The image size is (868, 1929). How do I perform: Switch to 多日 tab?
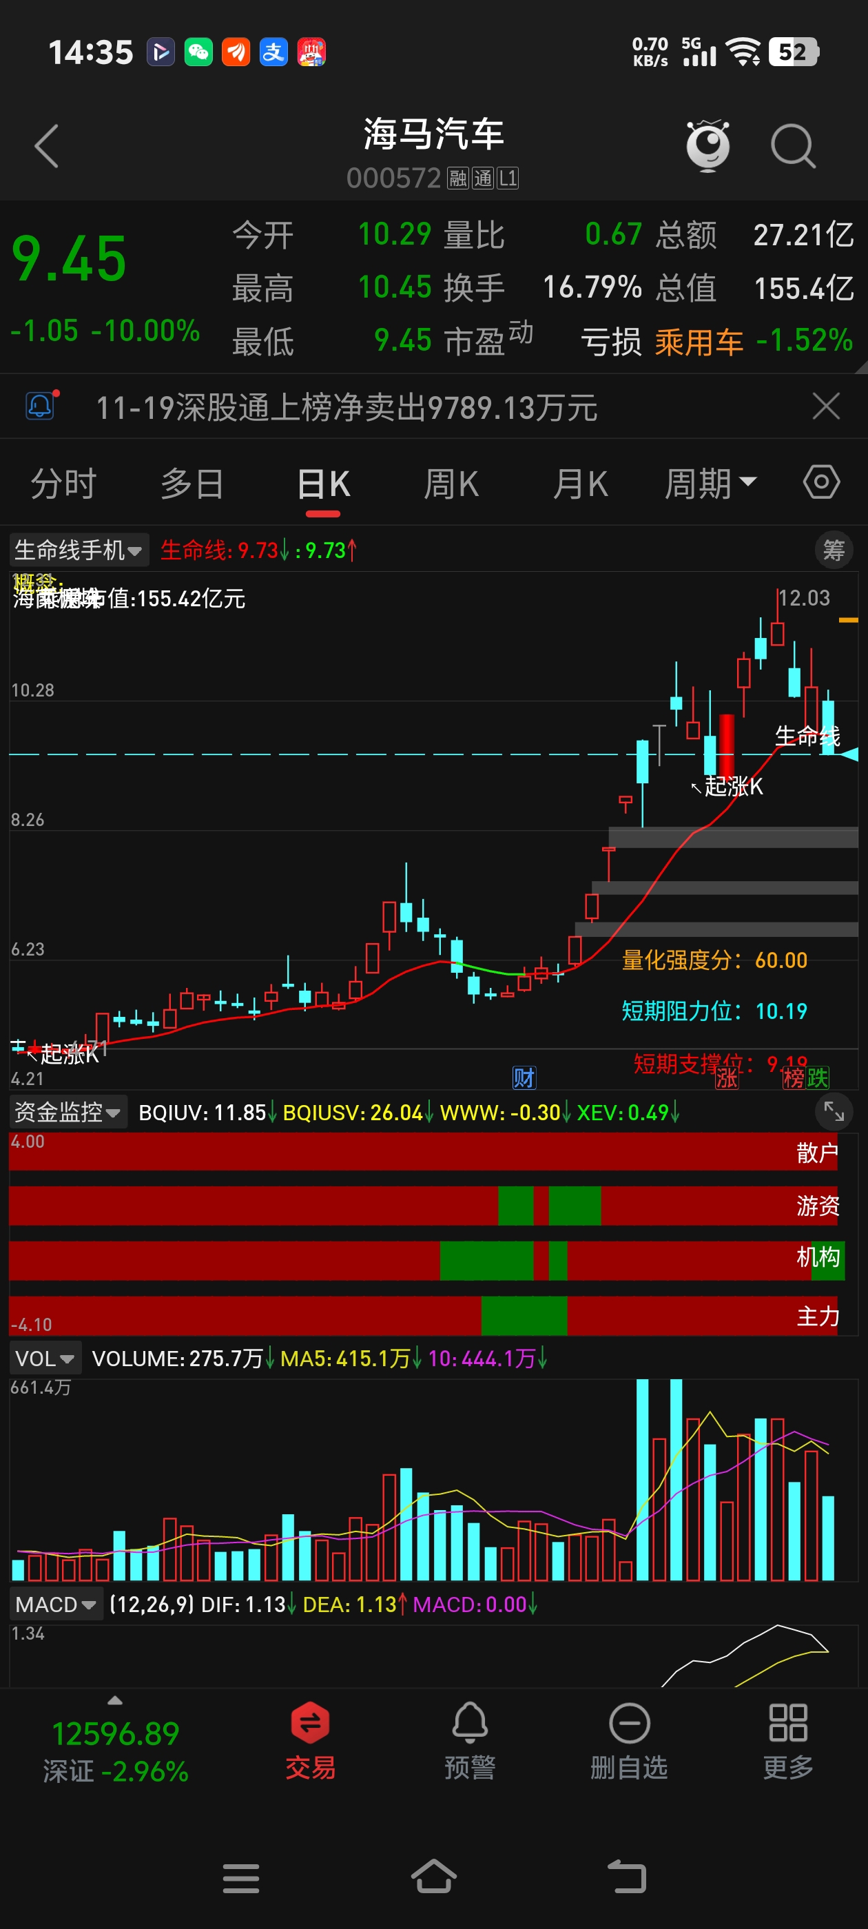coord(192,484)
